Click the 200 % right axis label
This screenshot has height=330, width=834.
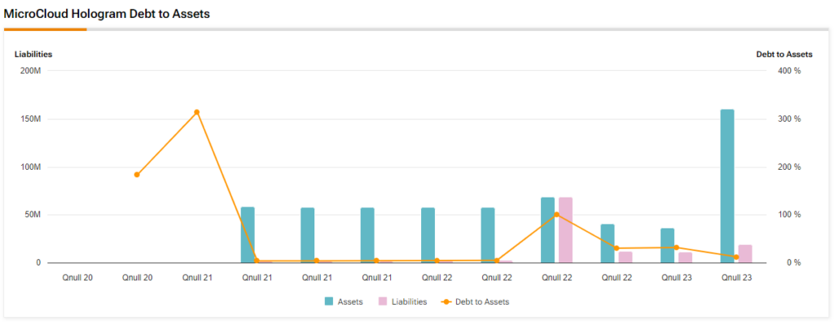790,167
